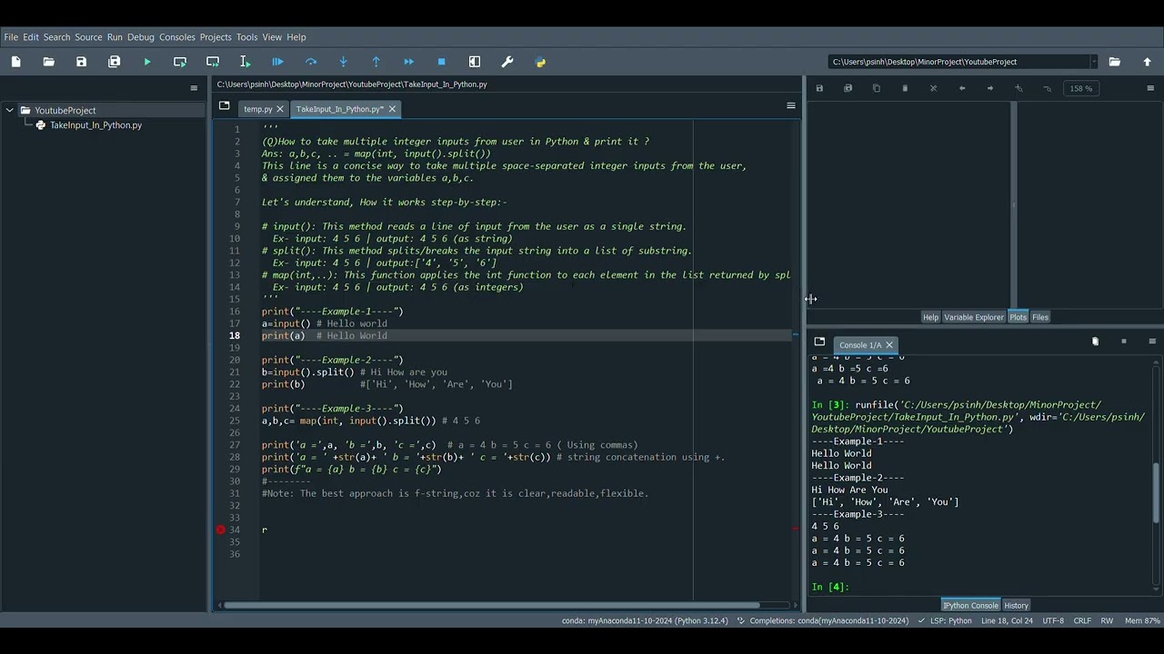The image size is (1164, 654).
Task: Open Plots pane options menu
Action: click(1151, 88)
